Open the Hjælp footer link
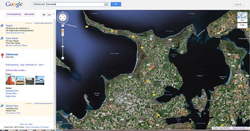 click(x=30, y=124)
